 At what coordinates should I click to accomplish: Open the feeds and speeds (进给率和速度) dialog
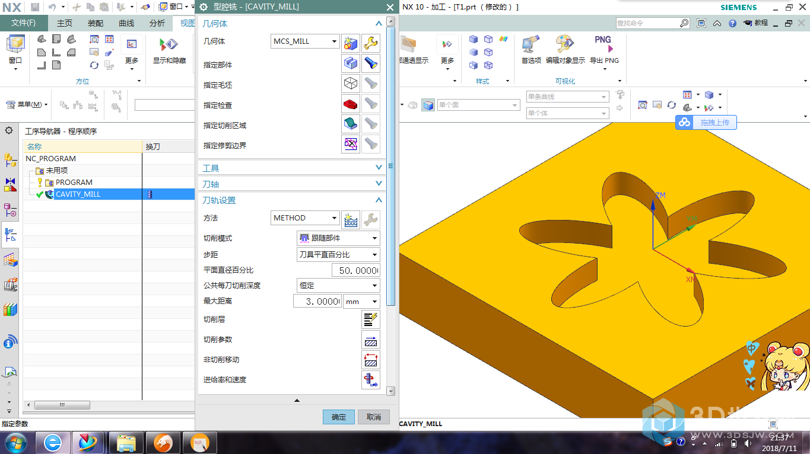[x=371, y=380]
